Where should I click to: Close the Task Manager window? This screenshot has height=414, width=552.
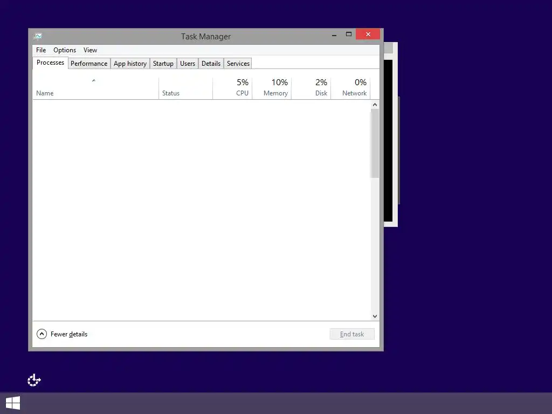point(368,34)
